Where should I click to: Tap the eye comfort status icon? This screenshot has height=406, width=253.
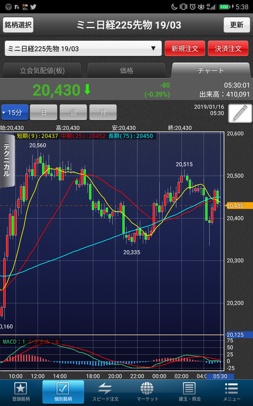pyautogui.click(x=201, y=7)
